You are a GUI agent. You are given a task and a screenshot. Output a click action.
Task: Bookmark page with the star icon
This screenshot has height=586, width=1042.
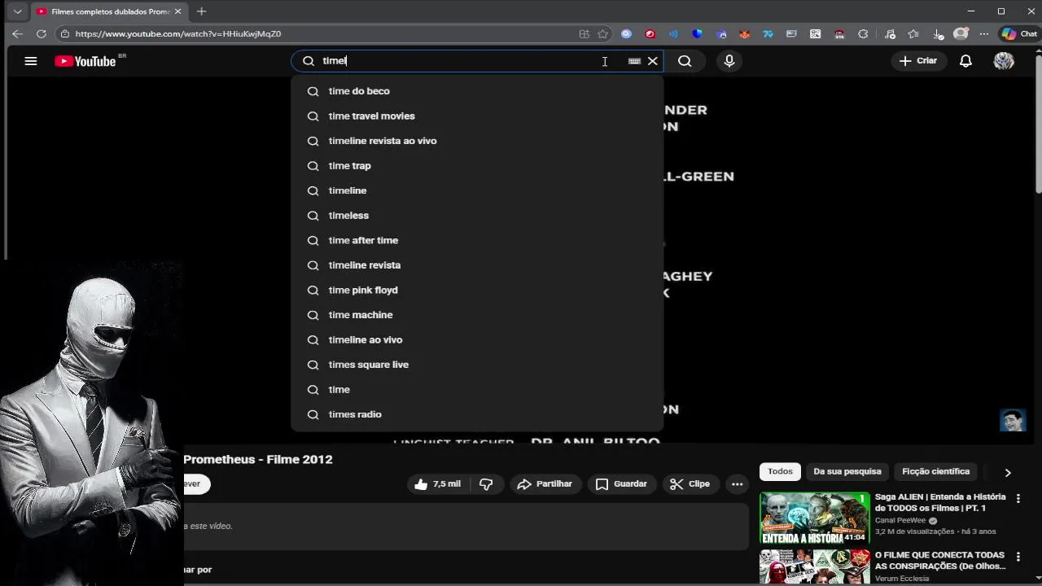(x=602, y=34)
